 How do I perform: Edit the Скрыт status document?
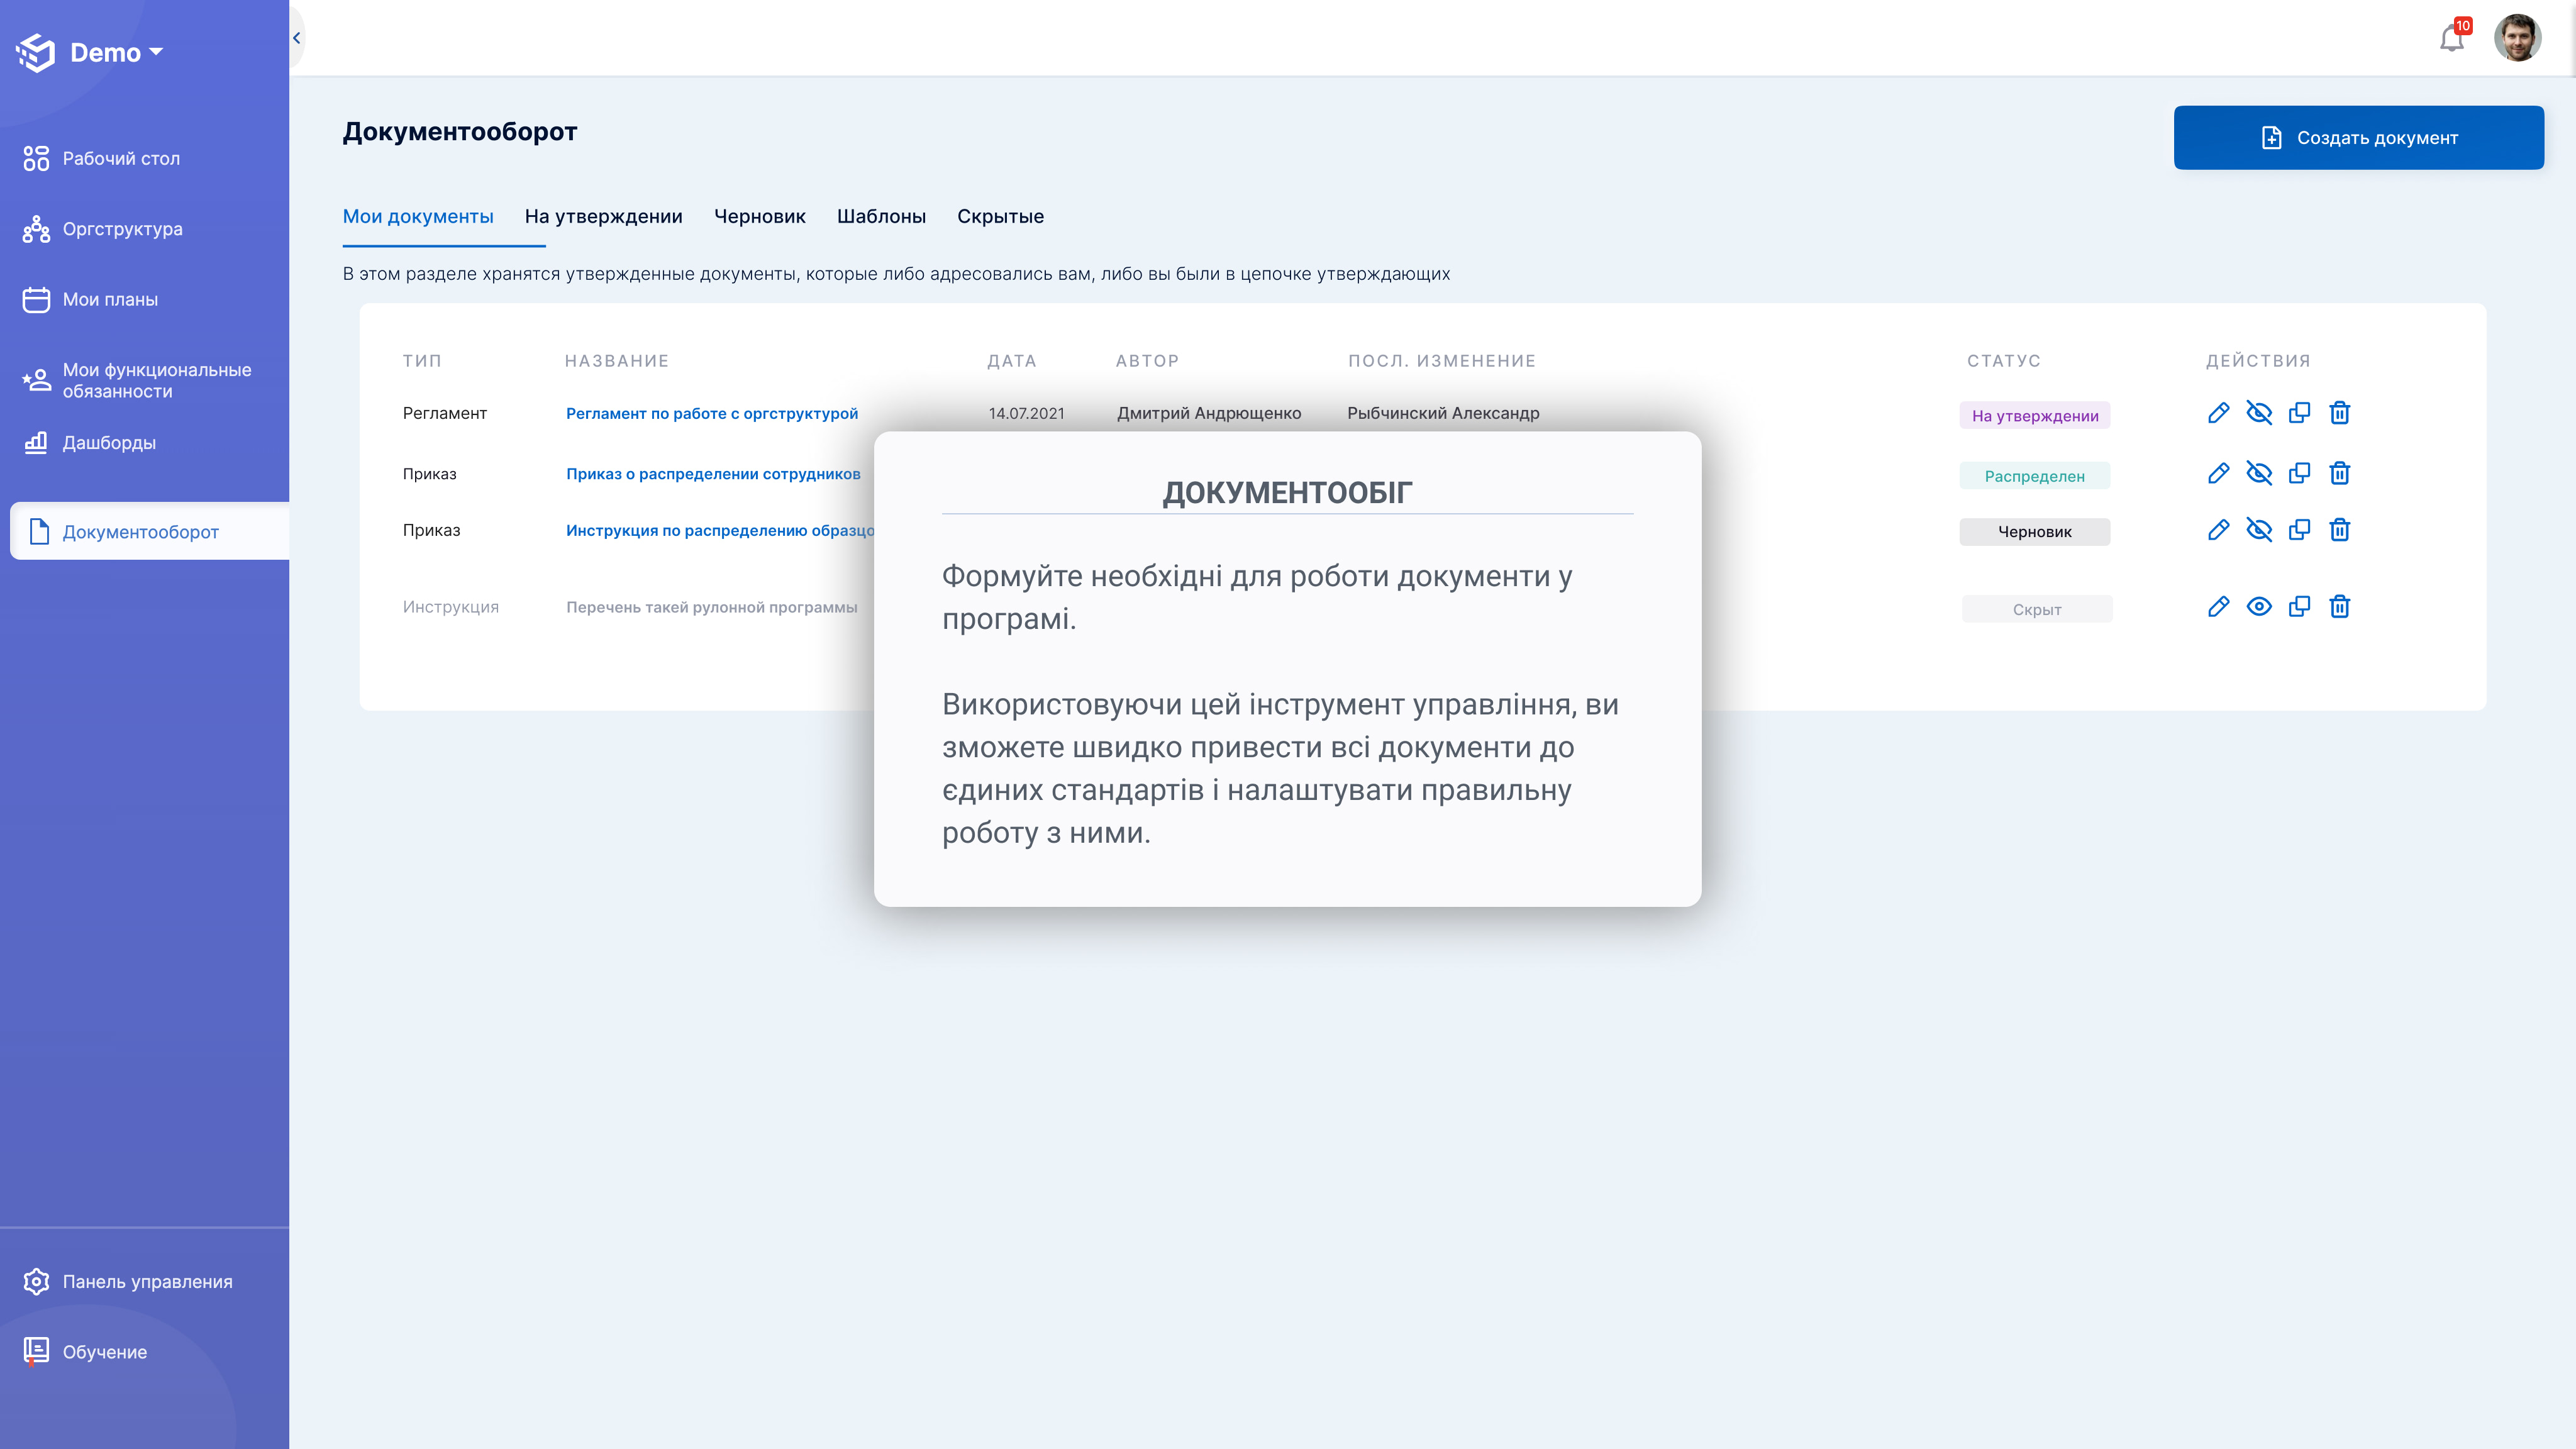pyautogui.click(x=2218, y=606)
